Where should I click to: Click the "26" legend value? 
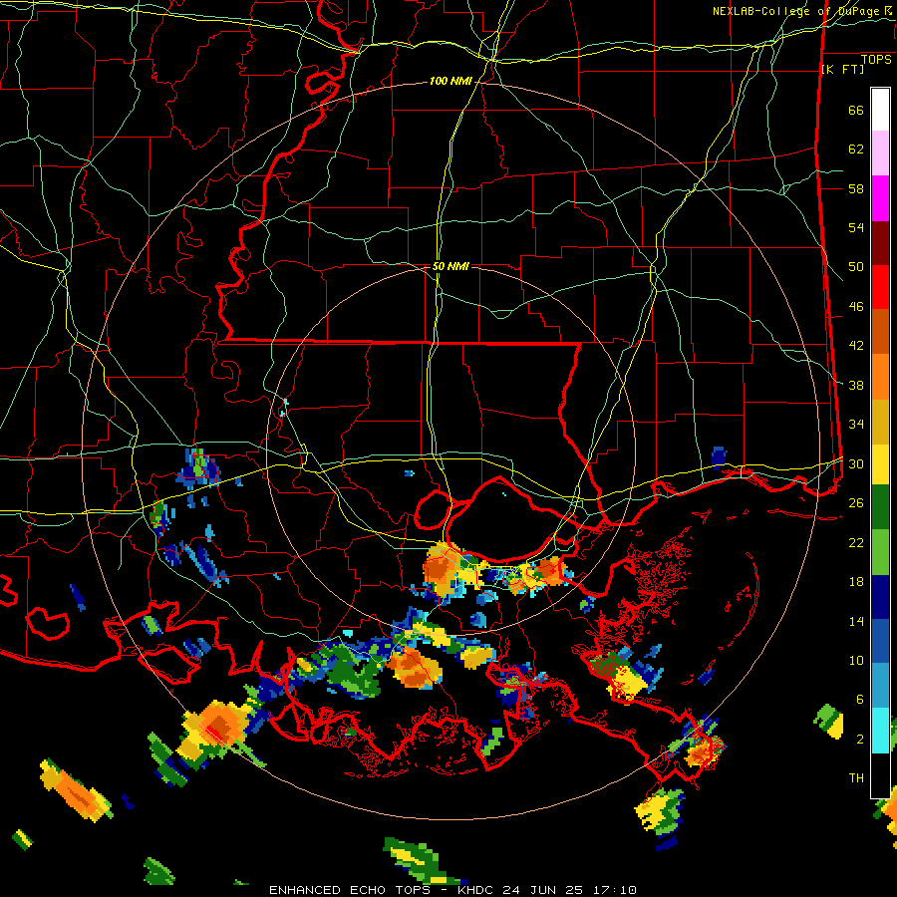click(856, 503)
